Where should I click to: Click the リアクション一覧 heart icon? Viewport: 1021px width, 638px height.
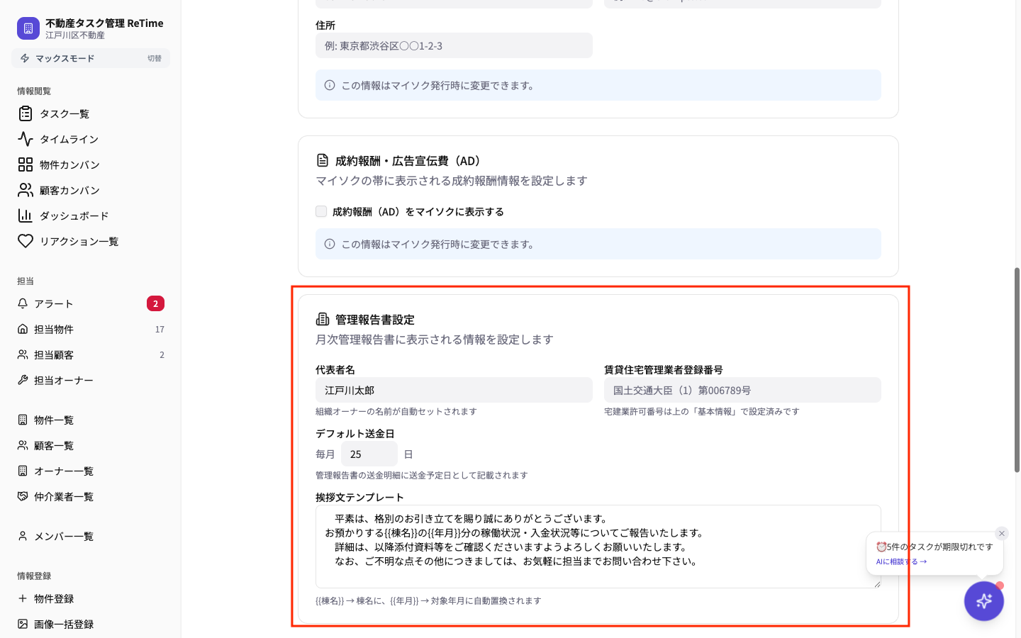coord(26,241)
